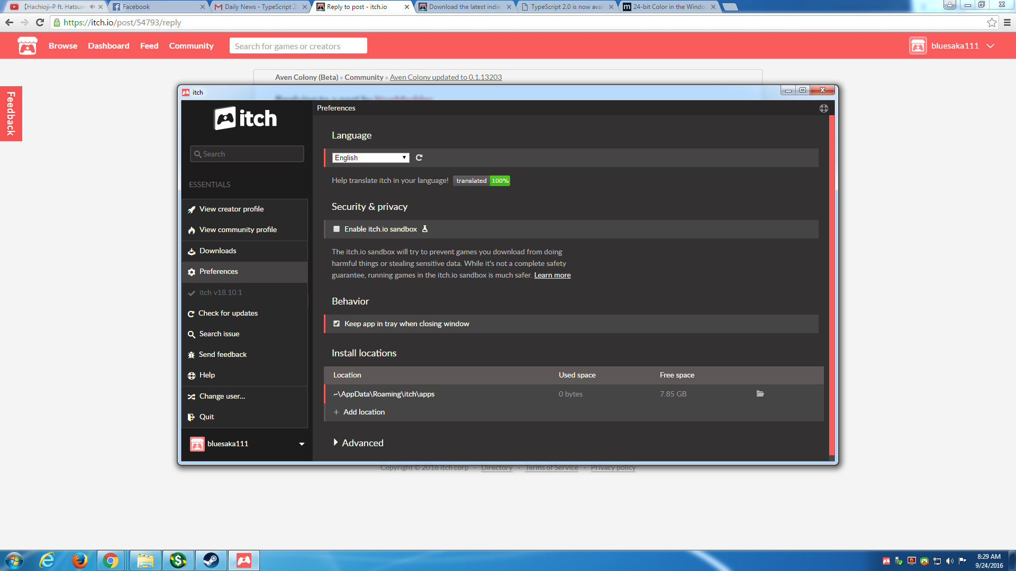Click the flame icon for View community profile
Viewport: 1016px width, 571px height.
coord(192,230)
